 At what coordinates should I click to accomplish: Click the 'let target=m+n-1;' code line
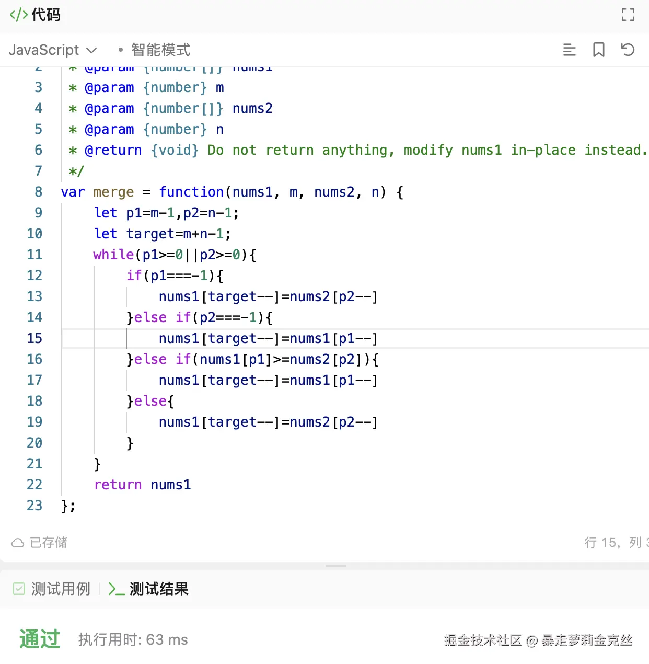(163, 234)
